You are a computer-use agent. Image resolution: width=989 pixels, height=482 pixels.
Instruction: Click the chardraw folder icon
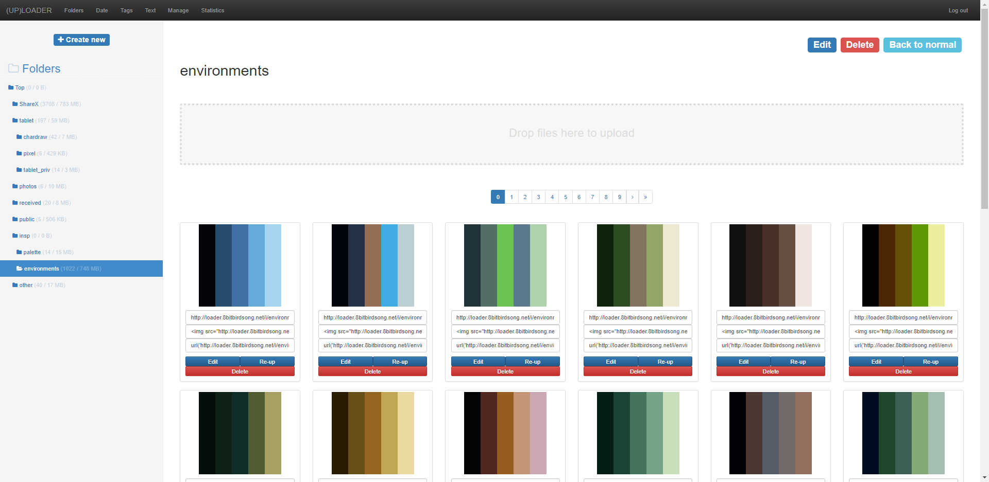click(x=19, y=137)
